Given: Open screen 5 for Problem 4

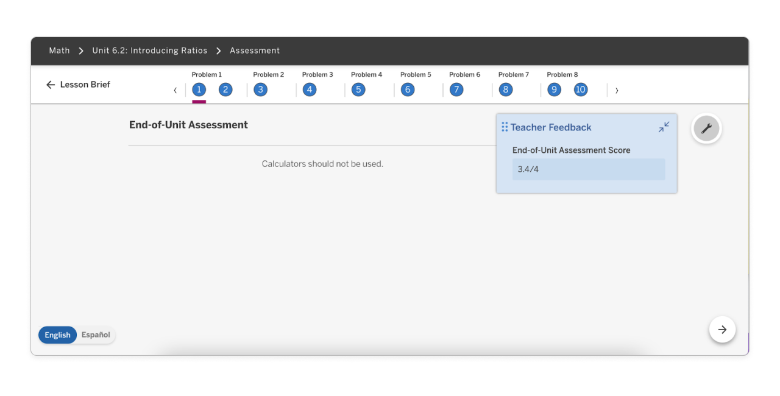Looking at the screenshot, I should coord(358,90).
